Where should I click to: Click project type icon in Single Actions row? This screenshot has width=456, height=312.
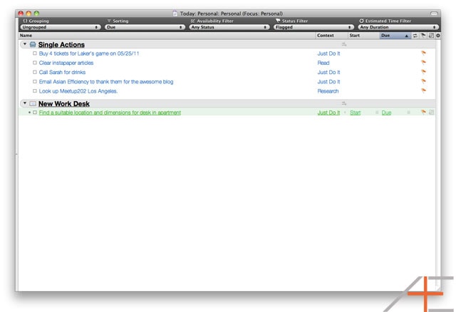tap(344, 44)
